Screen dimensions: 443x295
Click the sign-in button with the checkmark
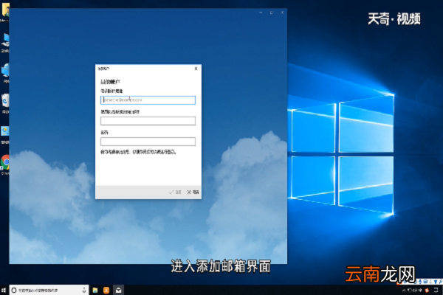pos(175,192)
